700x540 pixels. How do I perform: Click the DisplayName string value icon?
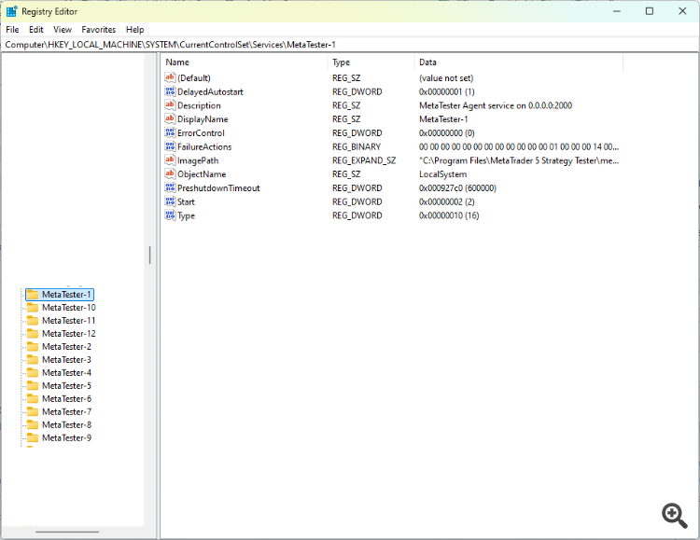click(x=170, y=119)
